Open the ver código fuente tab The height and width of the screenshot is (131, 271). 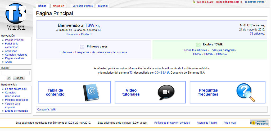83,6
